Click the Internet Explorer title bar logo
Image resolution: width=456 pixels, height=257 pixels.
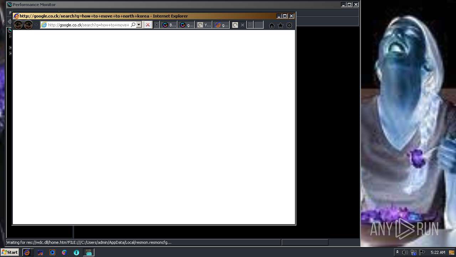pos(16,16)
